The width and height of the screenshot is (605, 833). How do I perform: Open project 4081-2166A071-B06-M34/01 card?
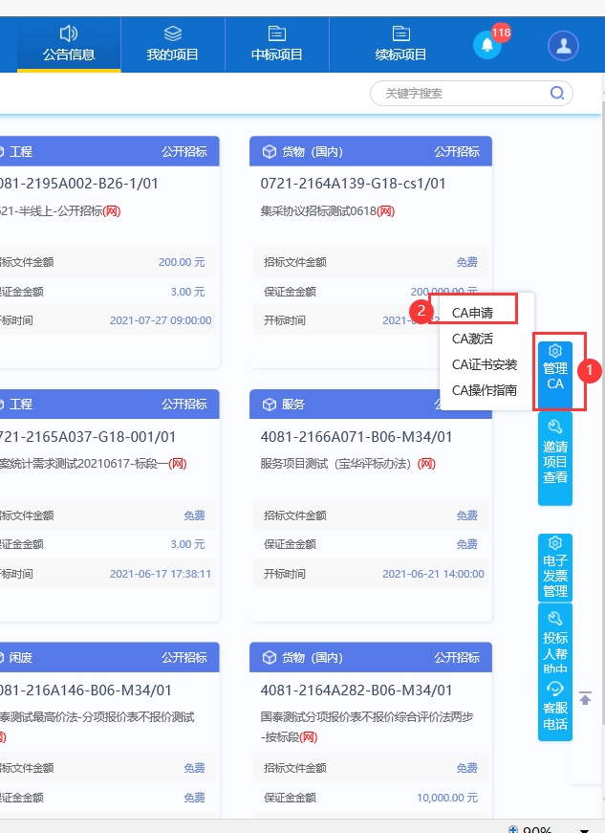click(357, 437)
